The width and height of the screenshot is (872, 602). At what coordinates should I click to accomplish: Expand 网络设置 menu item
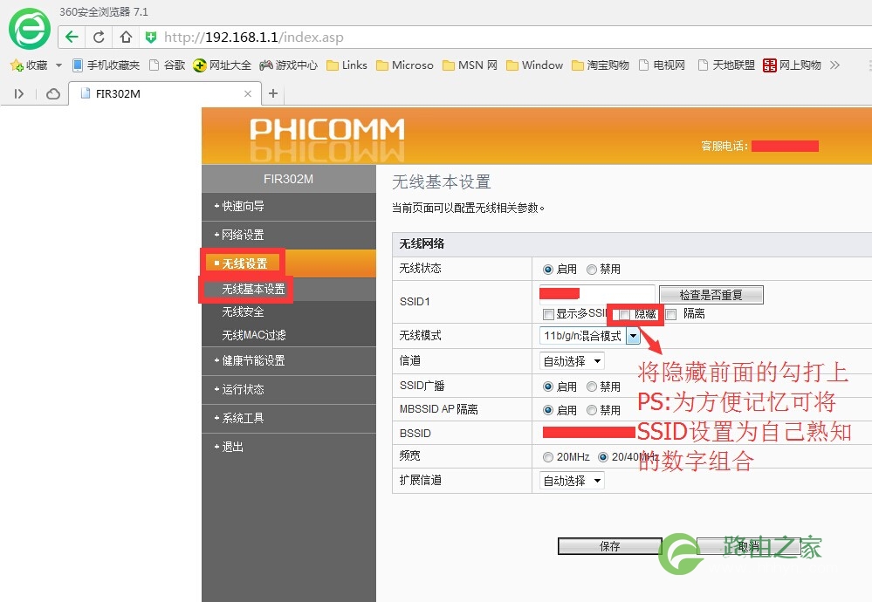click(x=289, y=236)
